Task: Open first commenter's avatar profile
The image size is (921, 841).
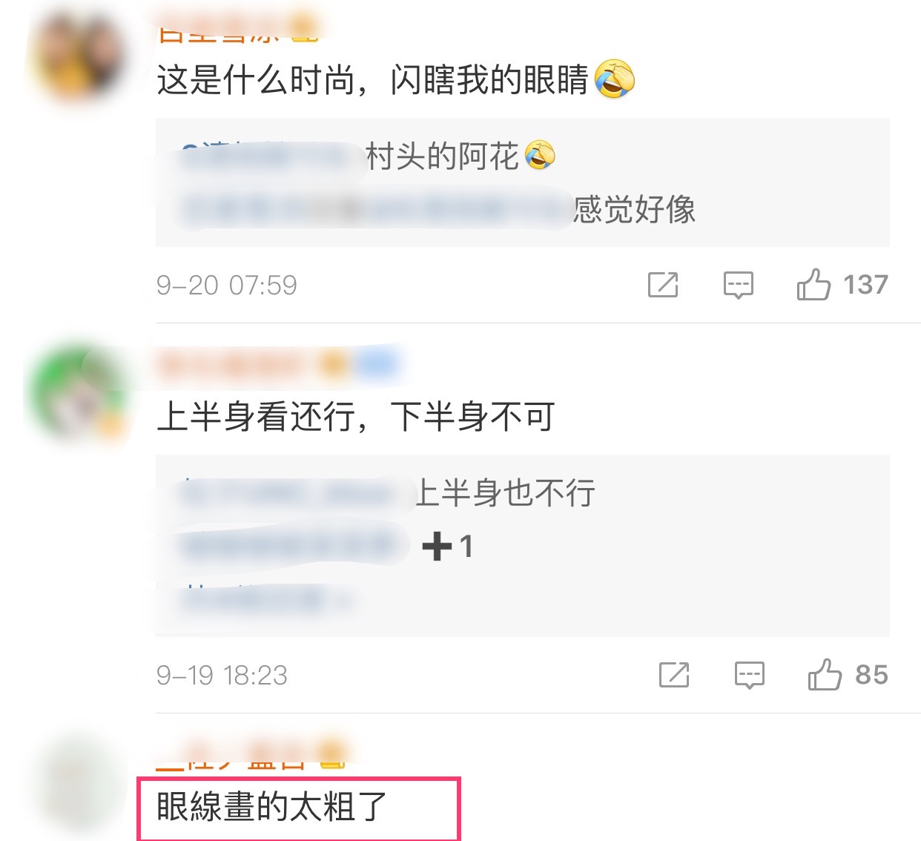Action: 79,56
